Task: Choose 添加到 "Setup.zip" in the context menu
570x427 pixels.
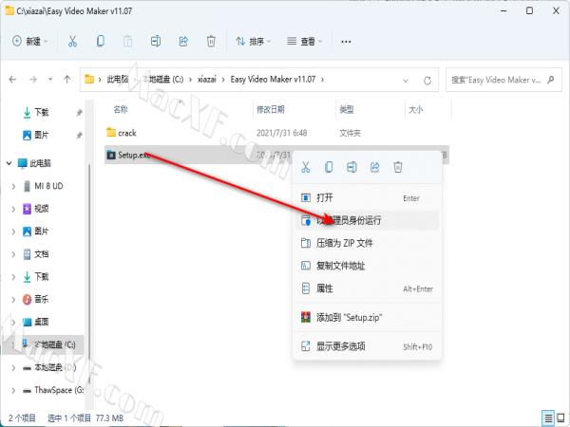Action: point(367,317)
